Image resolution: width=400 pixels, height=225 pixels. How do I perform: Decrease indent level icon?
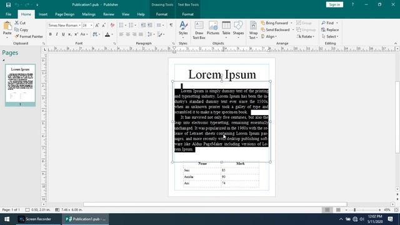(143, 25)
